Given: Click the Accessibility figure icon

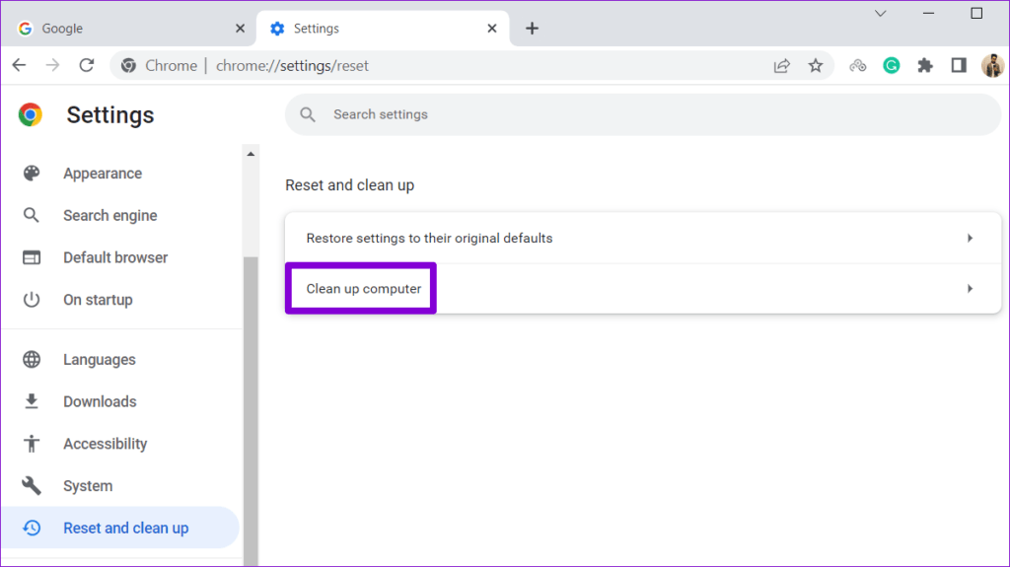Looking at the screenshot, I should (32, 444).
